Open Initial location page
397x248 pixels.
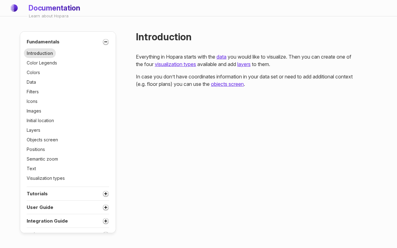pos(40,121)
